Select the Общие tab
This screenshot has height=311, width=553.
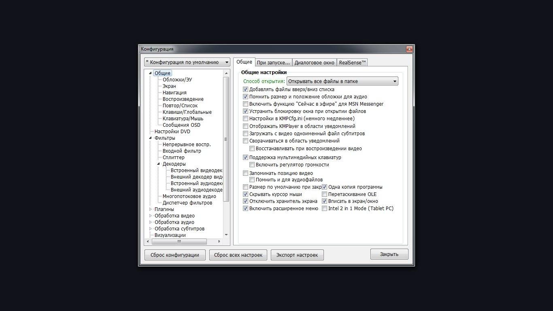[x=244, y=62]
